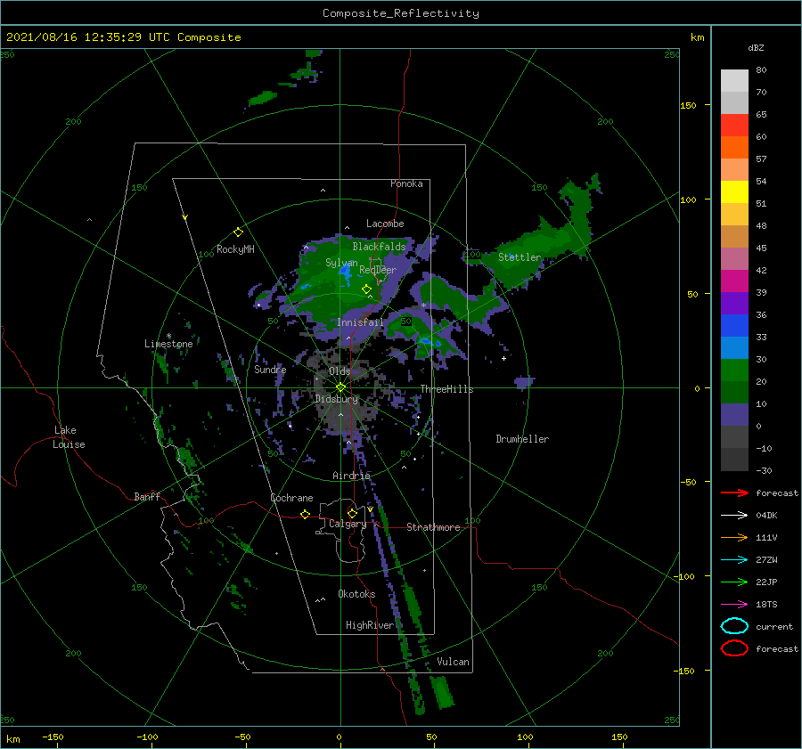Click the Calgary city label
The width and height of the screenshot is (802, 749).
348,524
